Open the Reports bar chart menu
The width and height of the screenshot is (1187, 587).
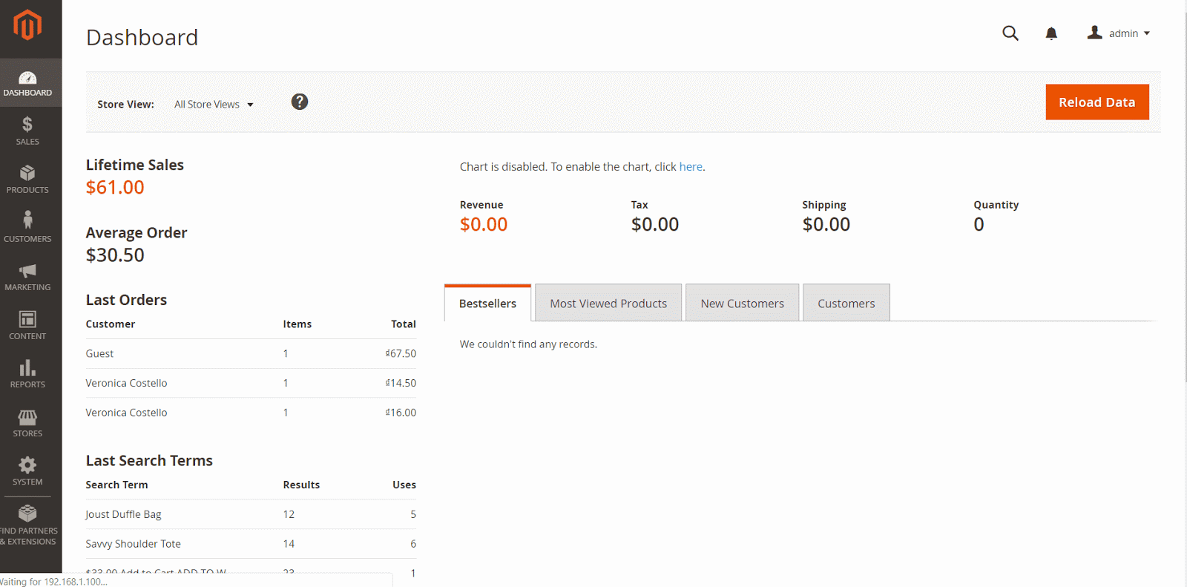[27, 374]
